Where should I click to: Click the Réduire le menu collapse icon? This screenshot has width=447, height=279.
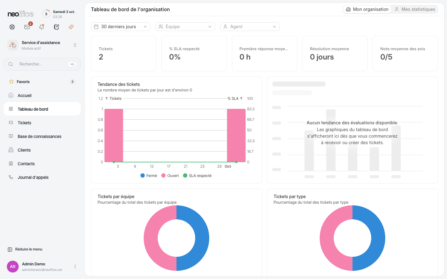[10, 250]
